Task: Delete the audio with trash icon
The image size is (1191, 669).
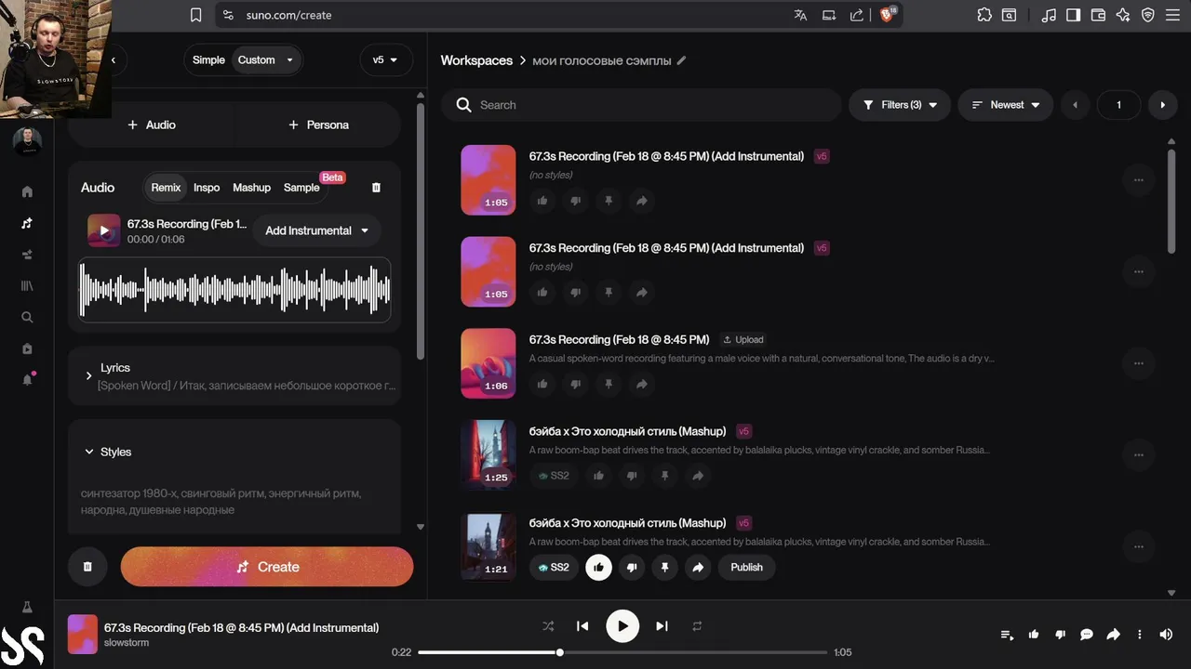Action: click(376, 188)
